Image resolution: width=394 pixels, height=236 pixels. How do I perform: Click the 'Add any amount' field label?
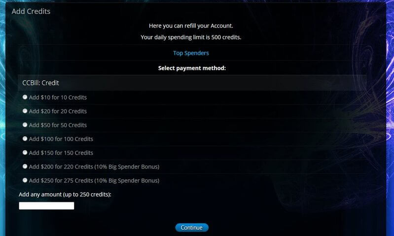[65, 194]
